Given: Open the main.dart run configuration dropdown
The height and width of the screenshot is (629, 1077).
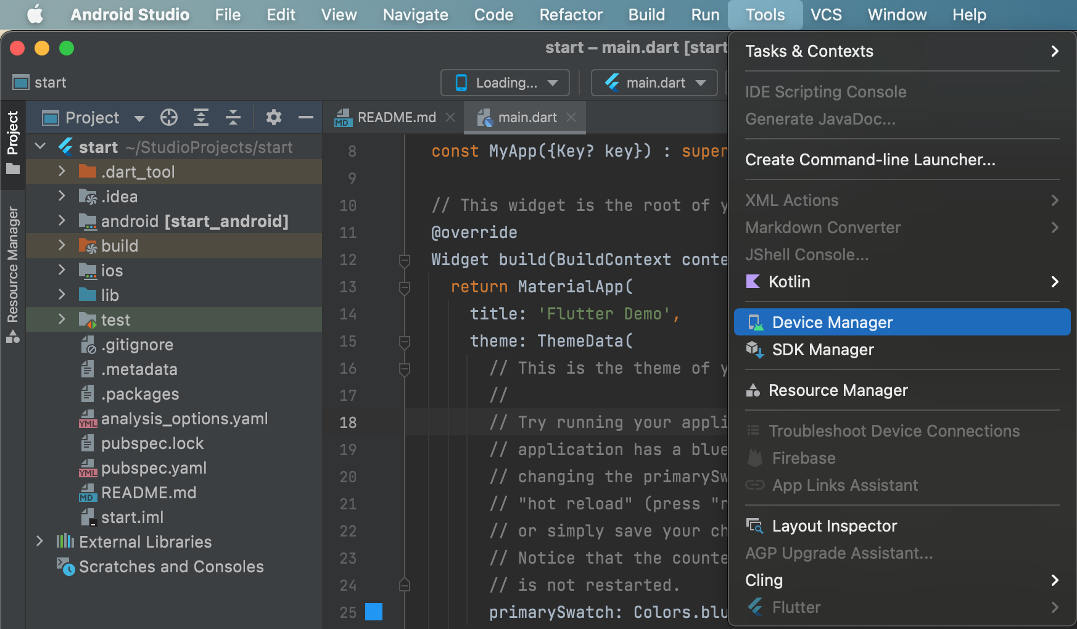Looking at the screenshot, I should pos(654,83).
